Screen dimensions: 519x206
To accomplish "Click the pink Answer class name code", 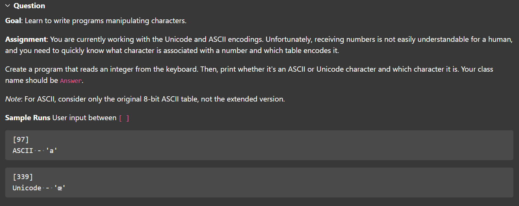I will (x=71, y=81).
